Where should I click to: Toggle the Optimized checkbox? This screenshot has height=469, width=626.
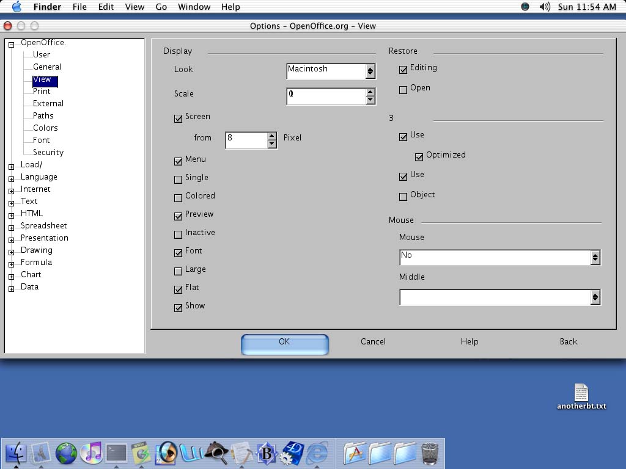coord(419,157)
